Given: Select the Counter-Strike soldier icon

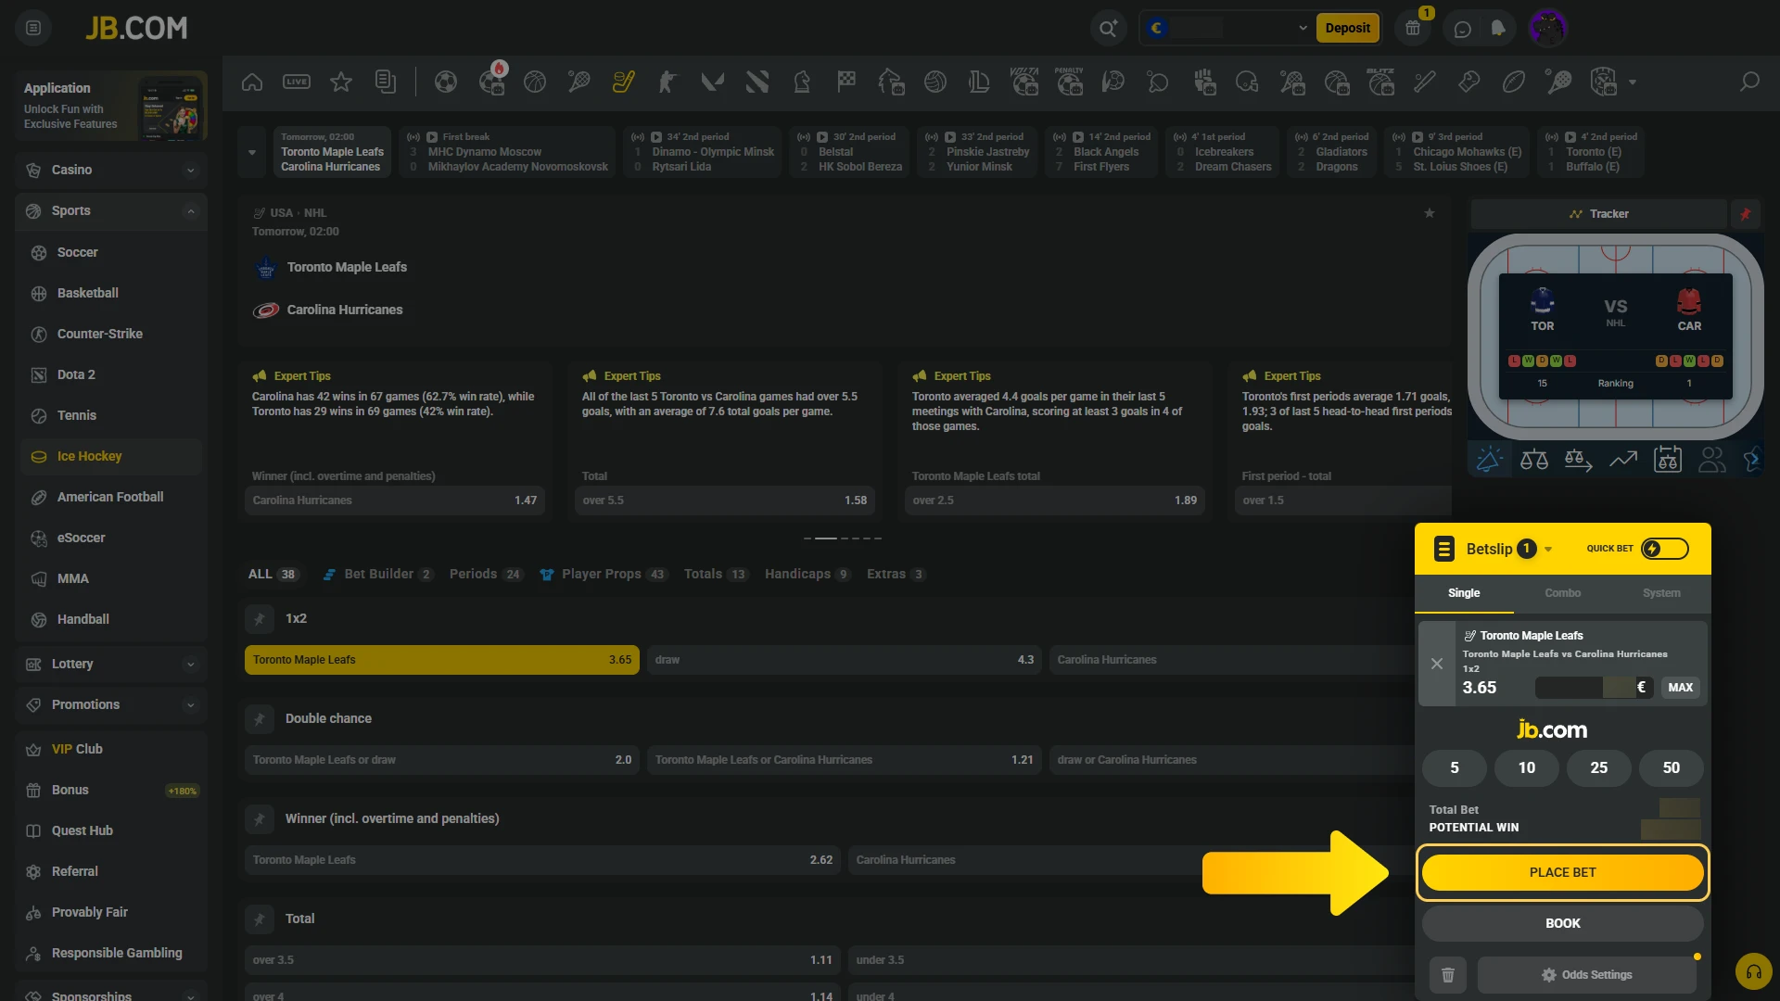Looking at the screenshot, I should click(x=667, y=82).
